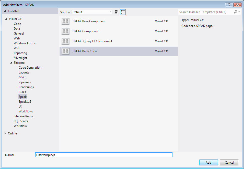Expand the Online section
Image resolution: width=244 pixels, height=169 pixels.
(6, 133)
